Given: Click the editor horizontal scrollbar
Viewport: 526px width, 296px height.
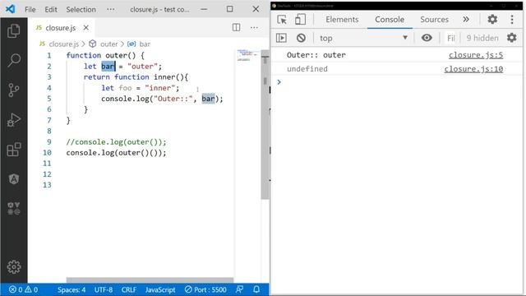Looking at the screenshot, I should pyautogui.click(x=150, y=280).
